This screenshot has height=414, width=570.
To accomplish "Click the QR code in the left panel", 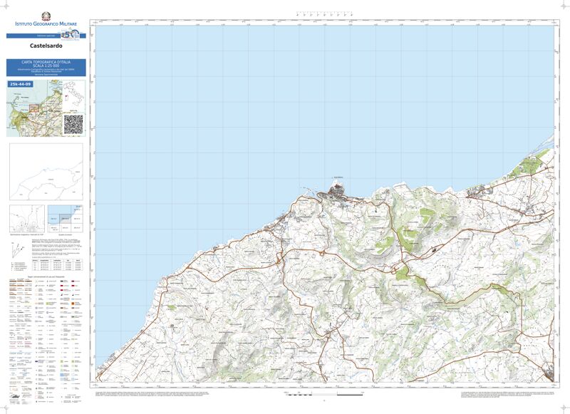I will click(73, 124).
